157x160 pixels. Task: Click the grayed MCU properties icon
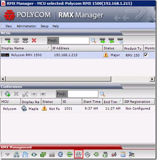[x=16, y=41]
